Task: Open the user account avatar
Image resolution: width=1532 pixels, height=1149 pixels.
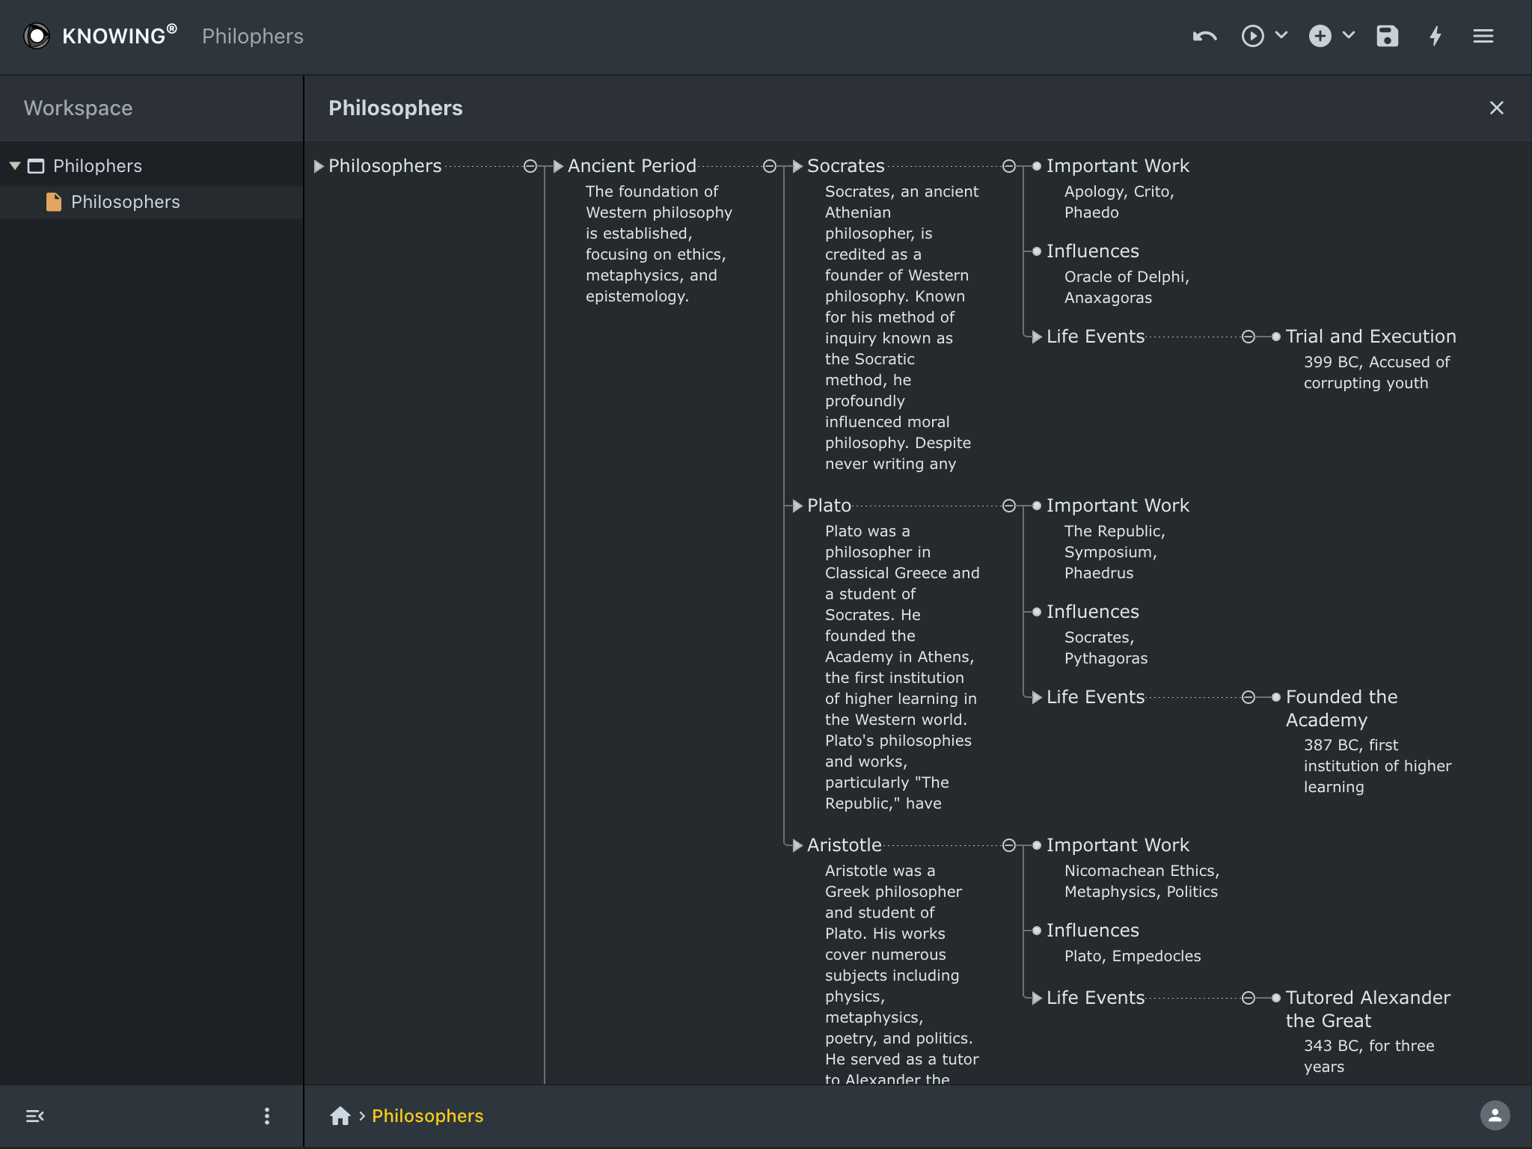Action: point(1495,1116)
